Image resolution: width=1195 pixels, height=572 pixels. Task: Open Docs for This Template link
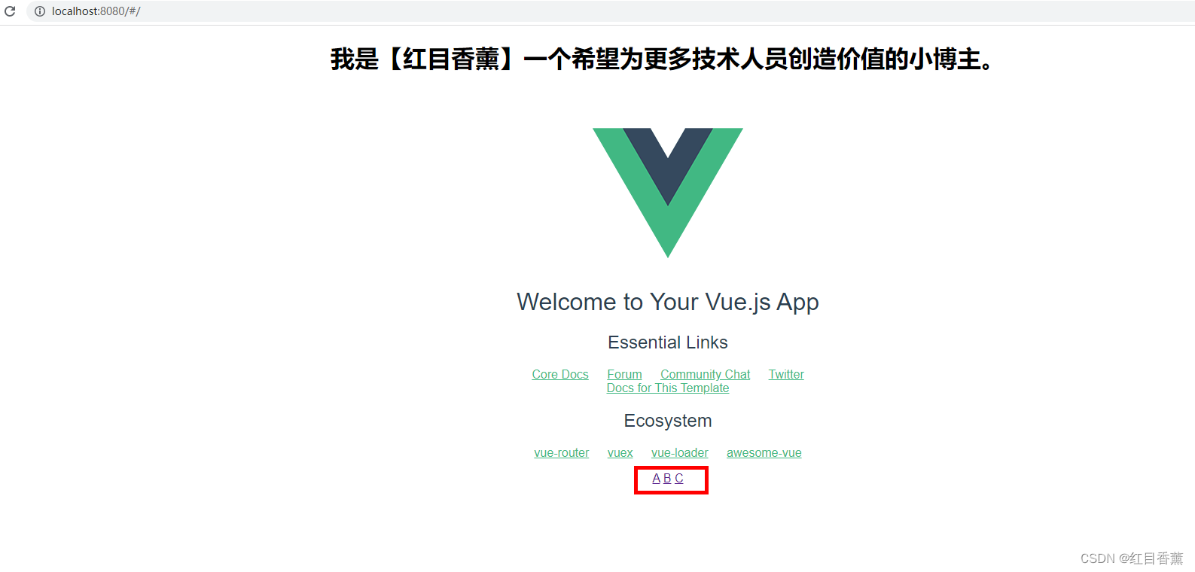point(668,388)
